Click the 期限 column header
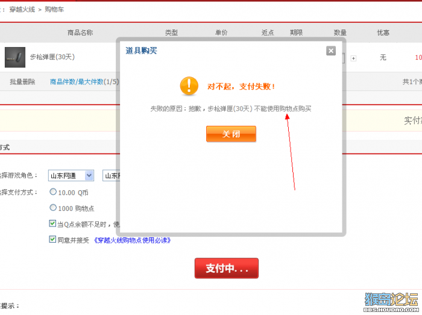Viewport: 422px width, 315px height. pos(297,33)
